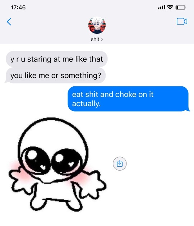
Task: Save the received sticker image
Action: pyautogui.click(x=120, y=164)
